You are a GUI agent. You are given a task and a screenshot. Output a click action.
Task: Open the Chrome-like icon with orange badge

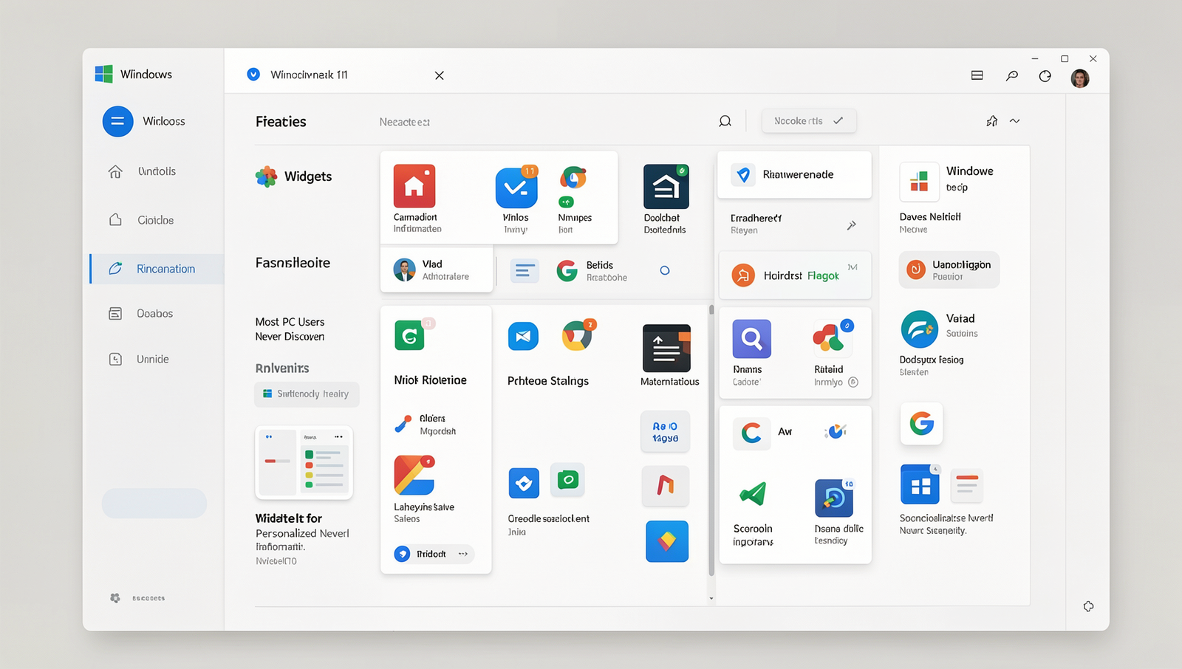point(577,336)
